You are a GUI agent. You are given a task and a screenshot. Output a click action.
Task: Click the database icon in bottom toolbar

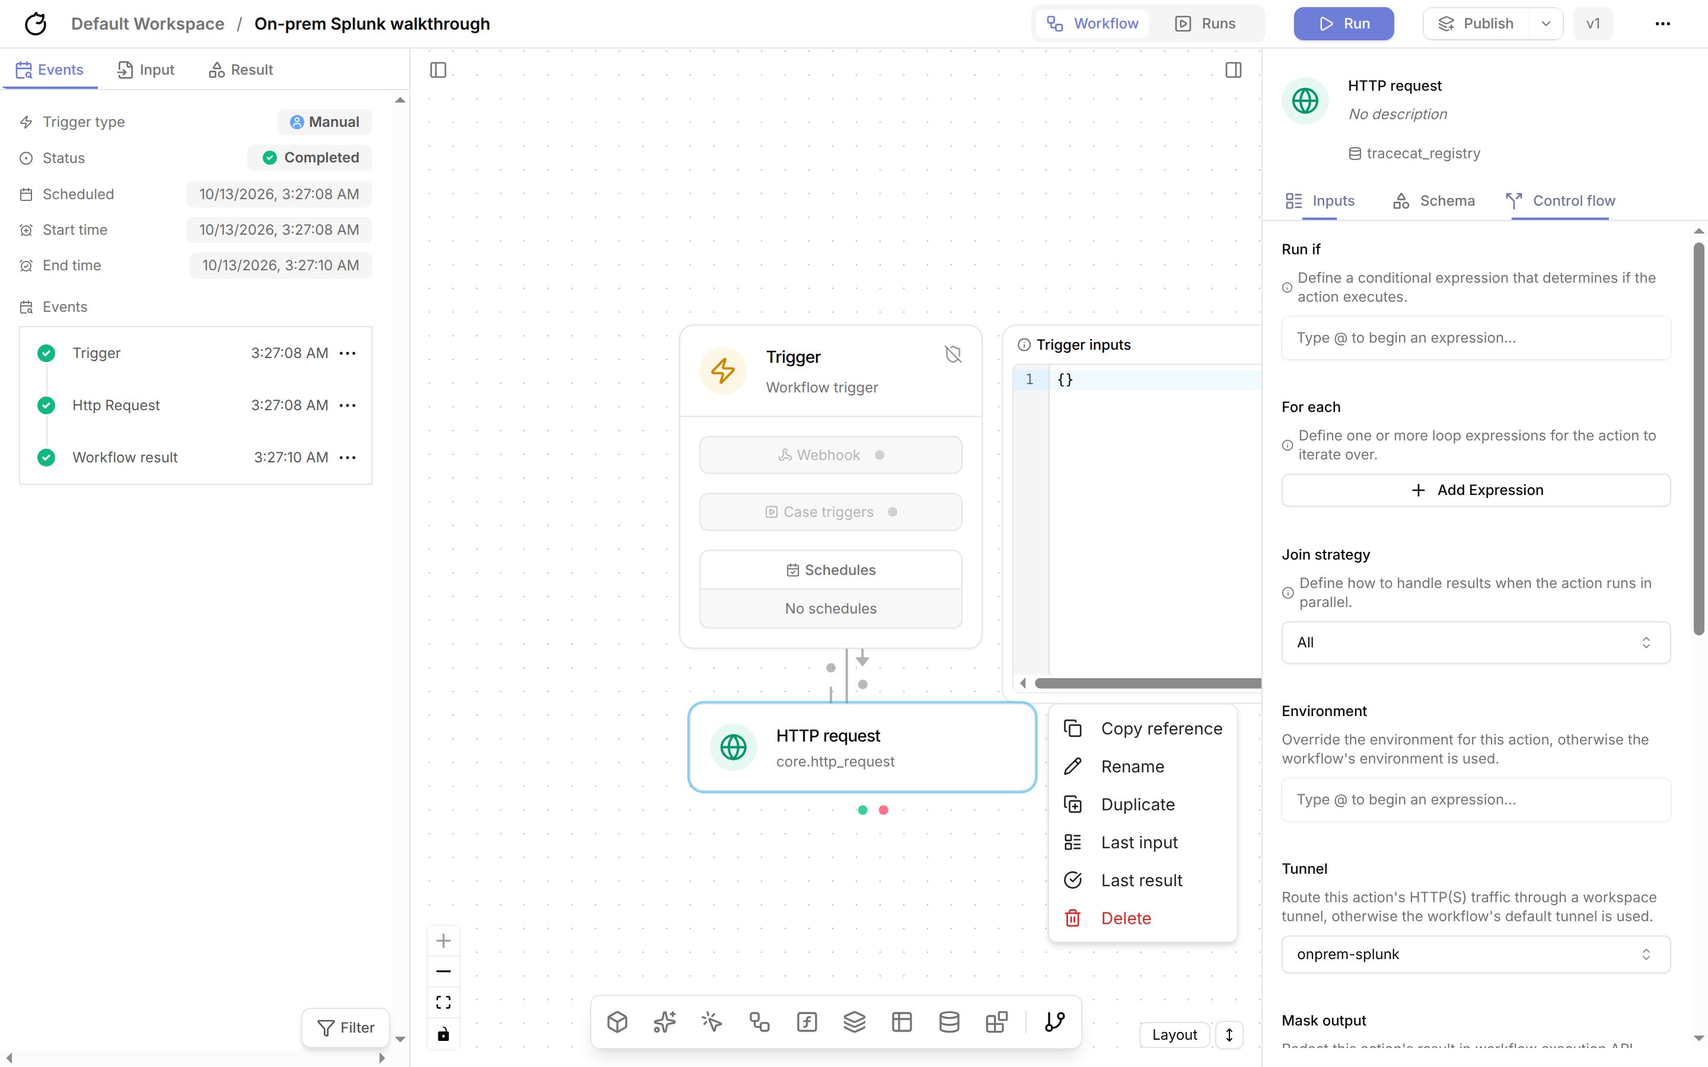tap(949, 1022)
